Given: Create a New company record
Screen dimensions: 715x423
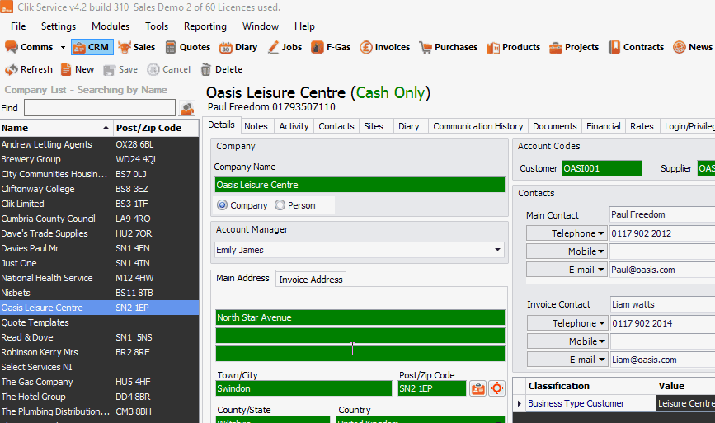Looking at the screenshot, I should coord(78,69).
